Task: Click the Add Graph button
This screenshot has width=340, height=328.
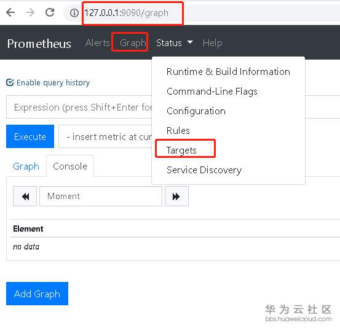Action: click(x=37, y=294)
